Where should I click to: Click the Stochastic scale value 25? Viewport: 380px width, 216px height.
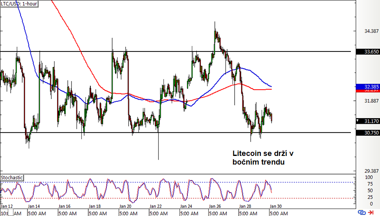(370, 197)
